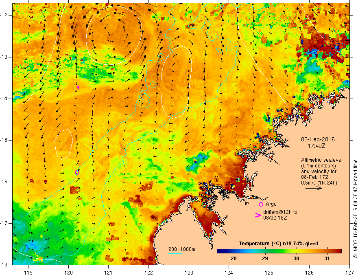Click the (0.1m contours) text

319,166
